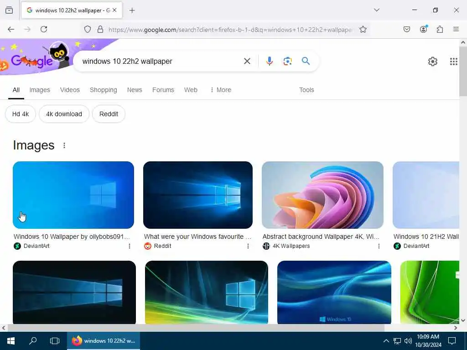Apply the 4k download filter chip

click(64, 114)
